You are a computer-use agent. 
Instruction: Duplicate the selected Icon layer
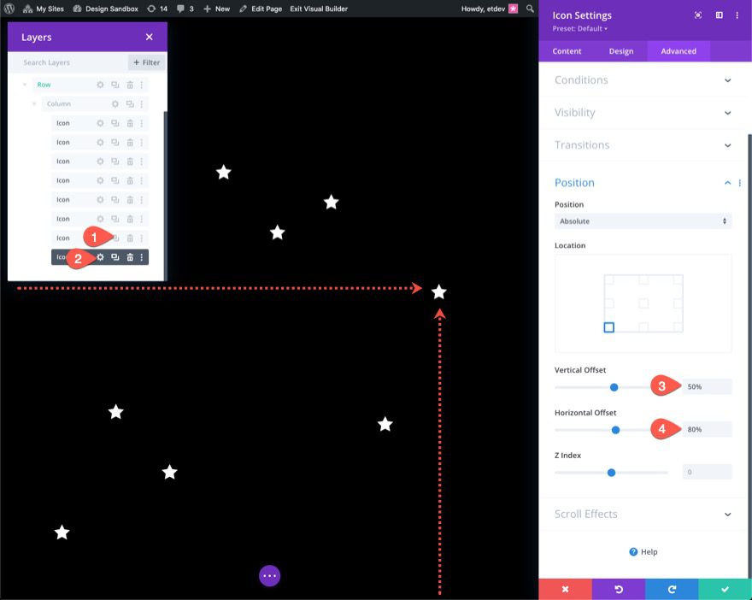[x=115, y=256]
